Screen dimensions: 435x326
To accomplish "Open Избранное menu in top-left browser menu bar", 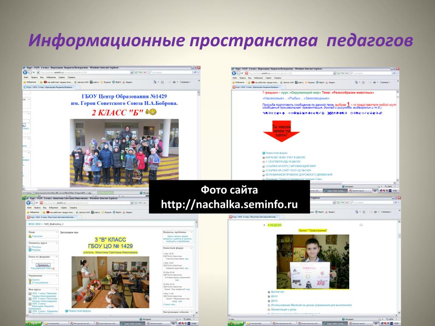I will click(51, 77).
